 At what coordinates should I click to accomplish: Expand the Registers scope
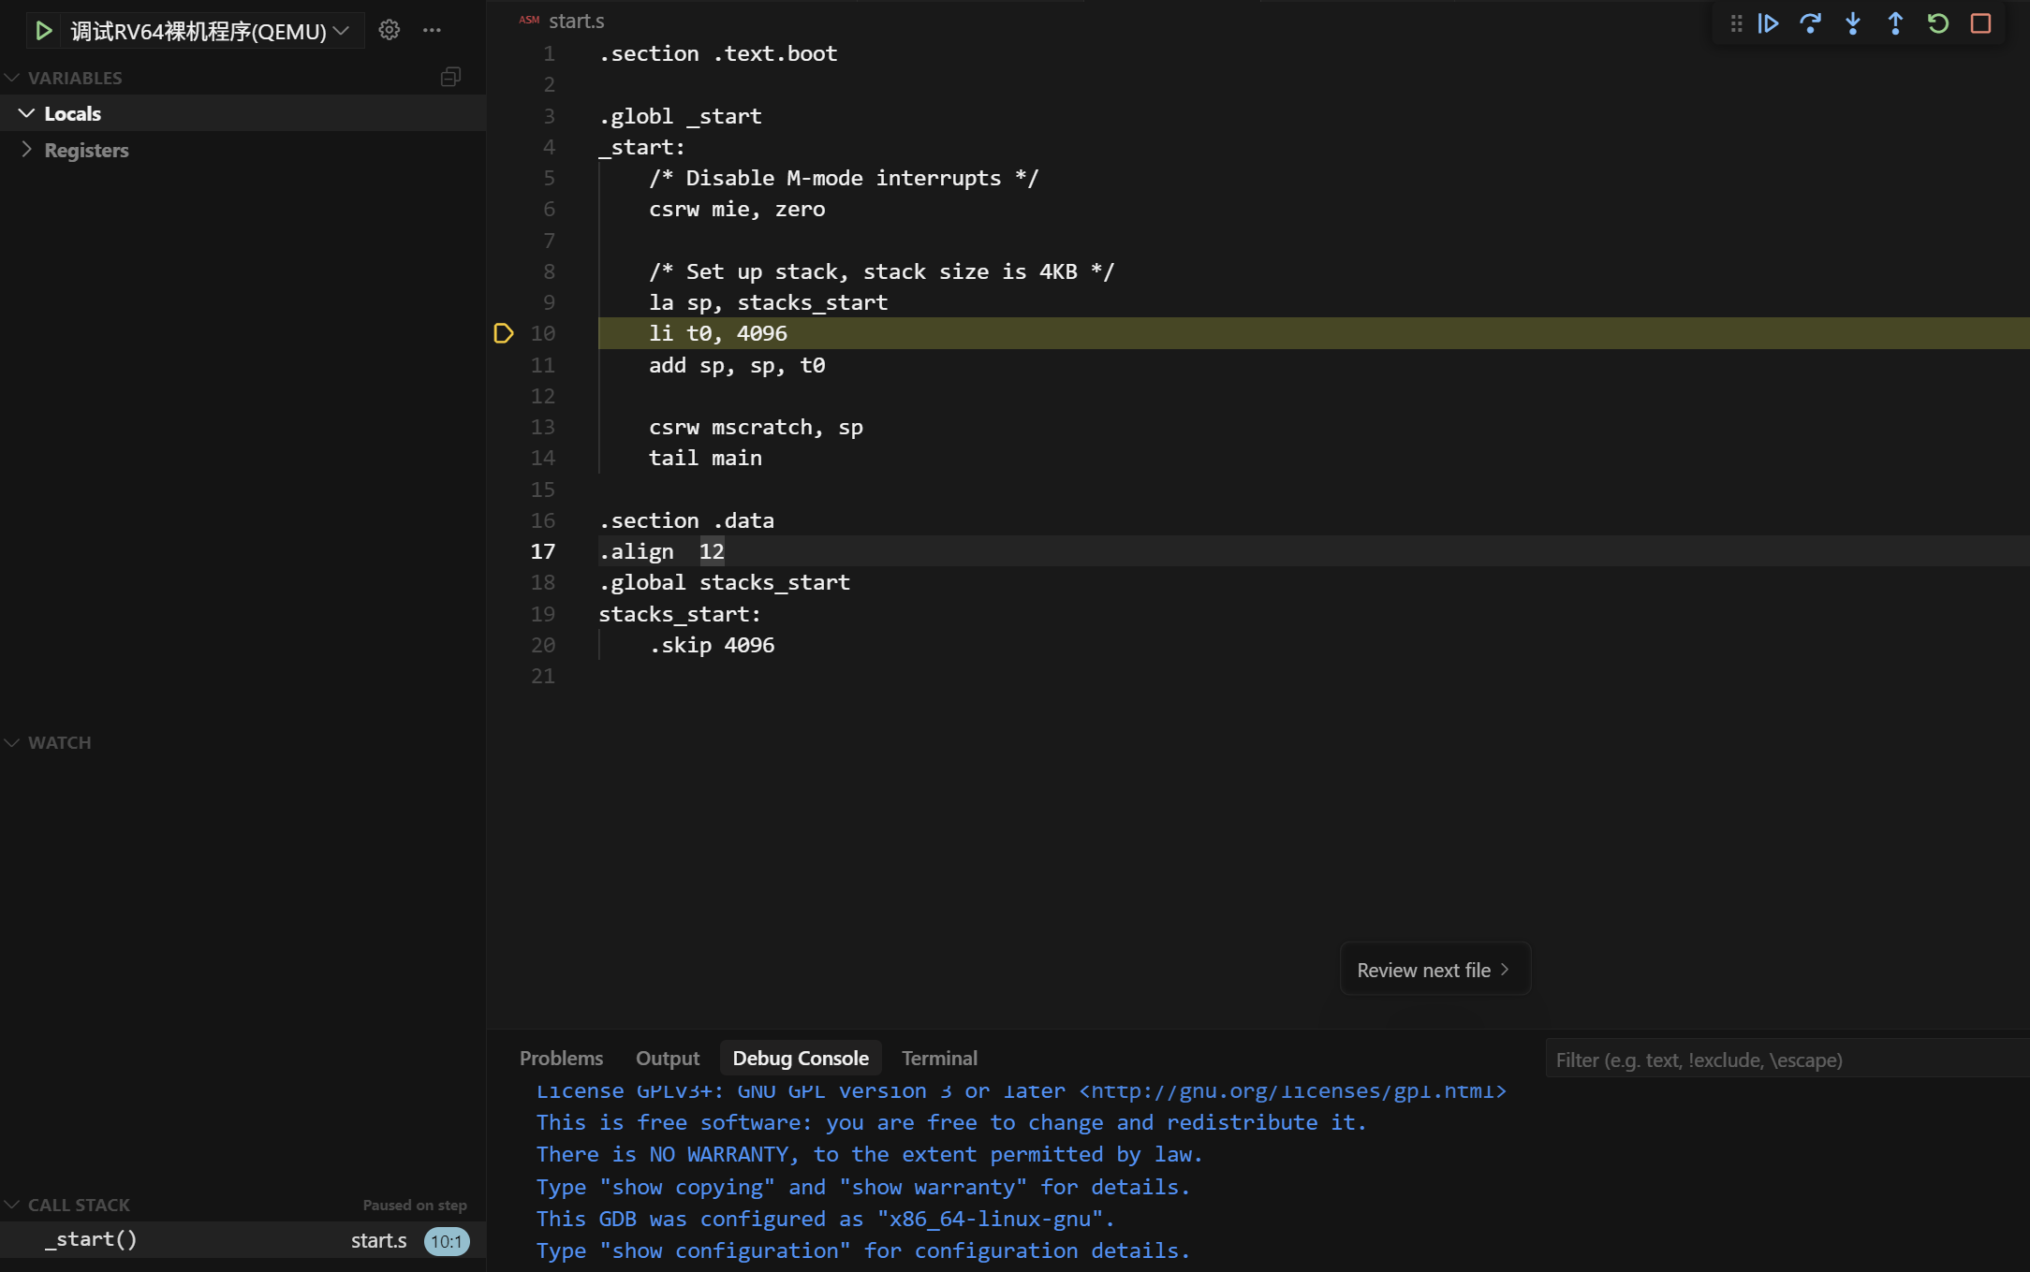(x=26, y=150)
